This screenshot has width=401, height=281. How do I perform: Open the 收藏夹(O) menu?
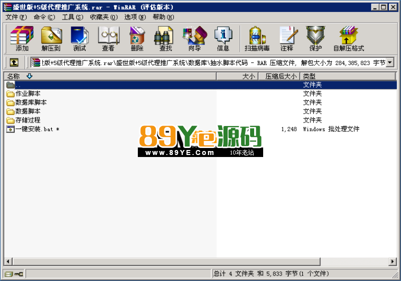tap(104, 17)
